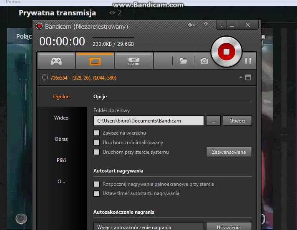Toggle the window view icon beside arrow
Viewport: 297px width, 230px height.
tap(248, 77)
